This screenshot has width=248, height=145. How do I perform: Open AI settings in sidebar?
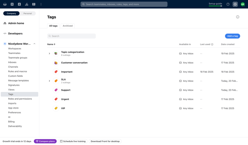tap(9, 117)
